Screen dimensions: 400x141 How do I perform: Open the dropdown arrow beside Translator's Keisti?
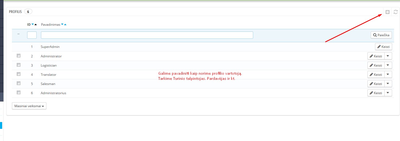point(388,75)
